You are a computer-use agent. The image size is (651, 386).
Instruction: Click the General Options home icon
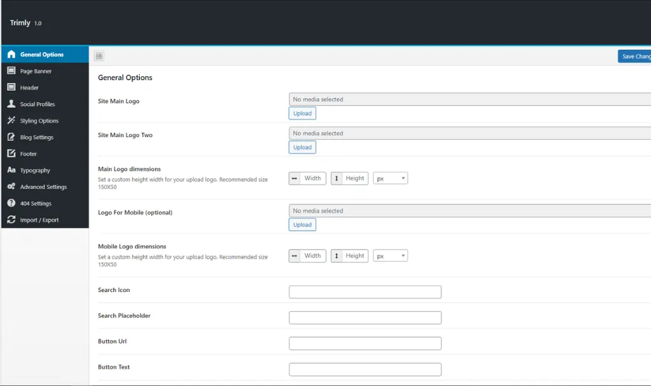(11, 55)
